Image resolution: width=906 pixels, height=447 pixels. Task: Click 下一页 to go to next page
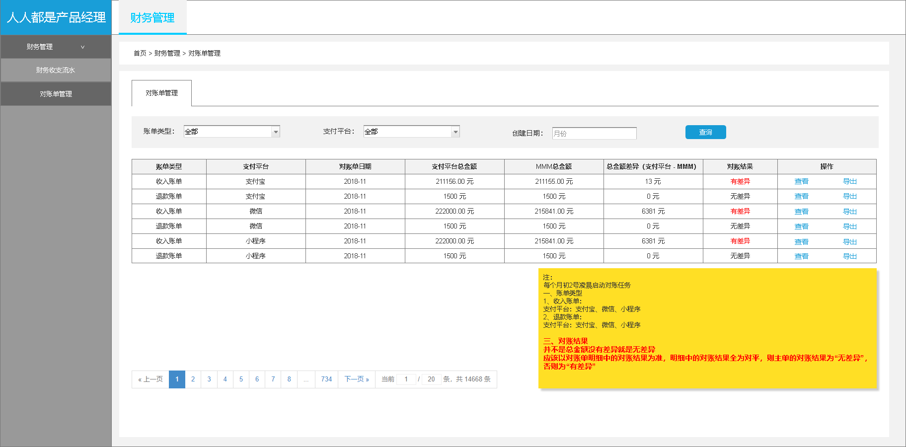coord(356,379)
